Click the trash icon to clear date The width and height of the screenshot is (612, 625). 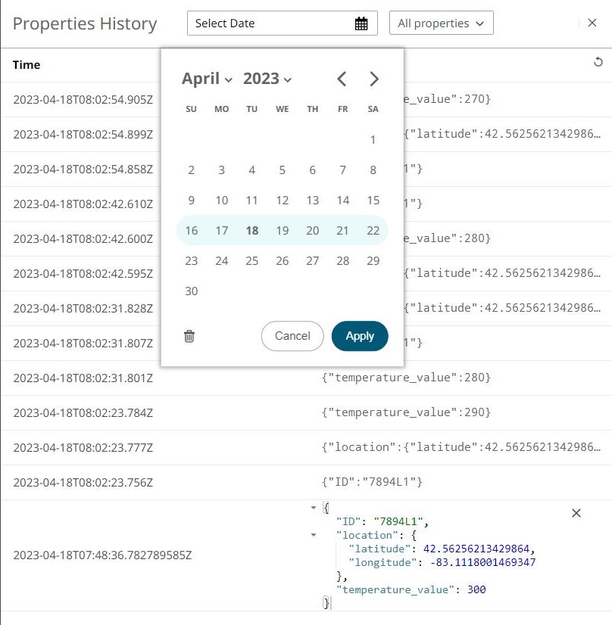[x=189, y=336]
